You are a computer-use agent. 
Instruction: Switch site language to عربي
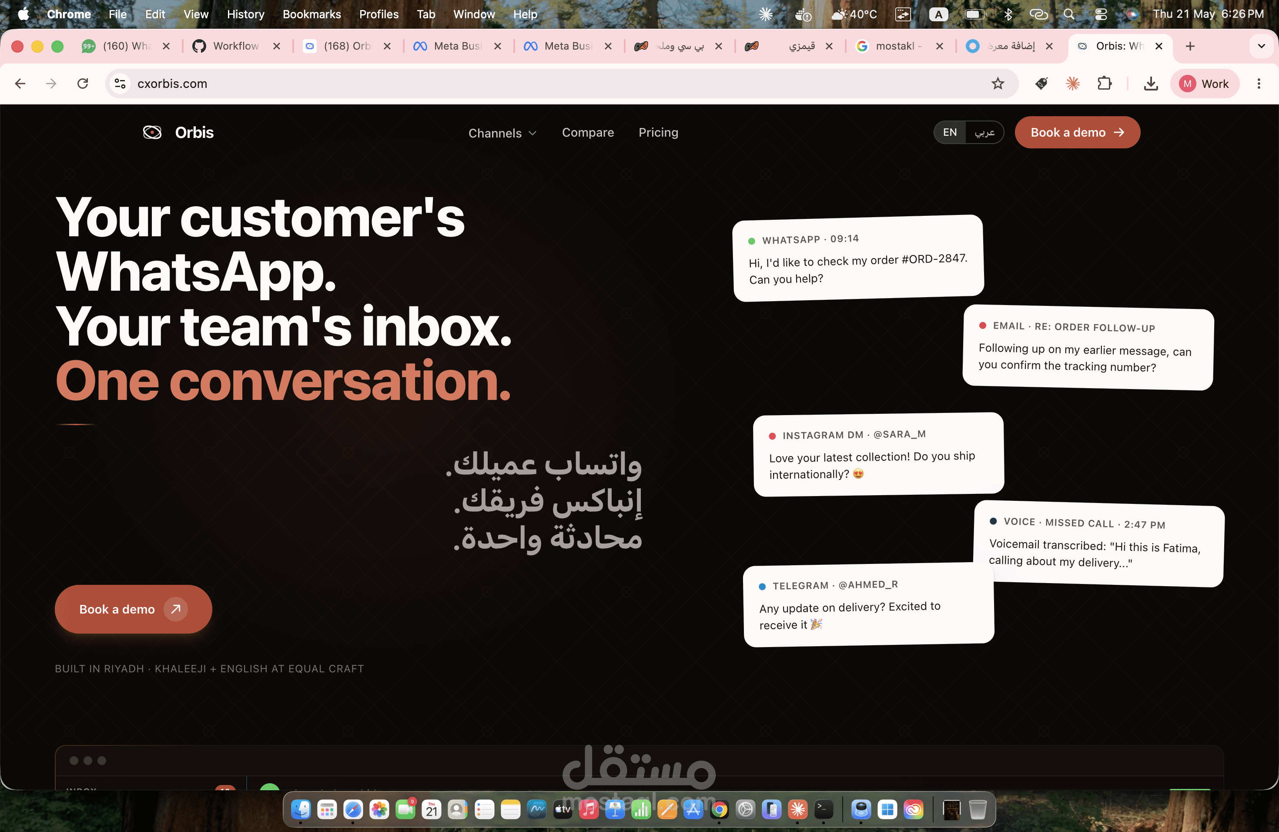tap(984, 132)
